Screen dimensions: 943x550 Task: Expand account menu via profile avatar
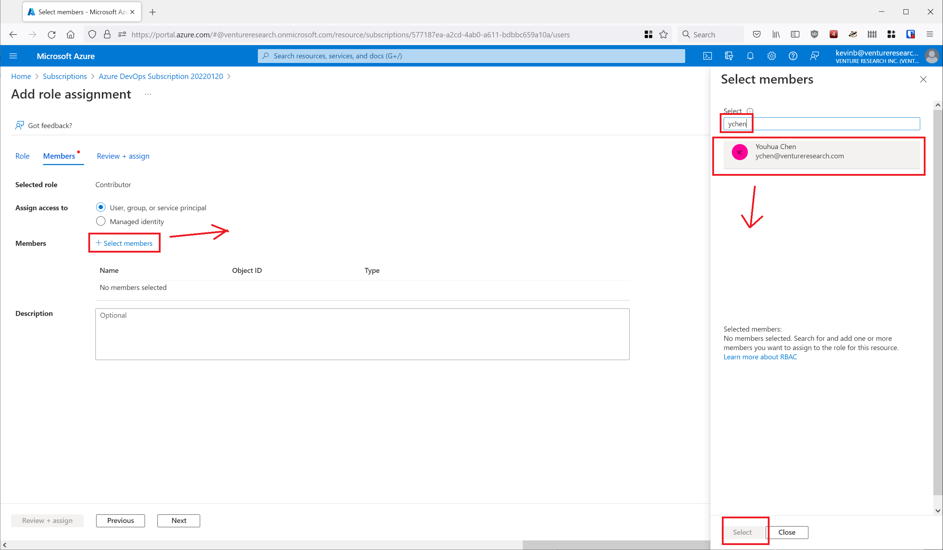point(932,56)
